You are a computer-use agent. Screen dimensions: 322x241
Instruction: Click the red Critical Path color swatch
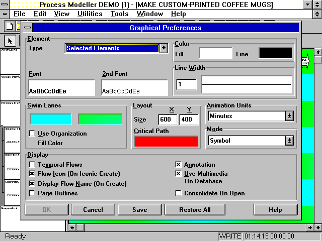coord(166,141)
